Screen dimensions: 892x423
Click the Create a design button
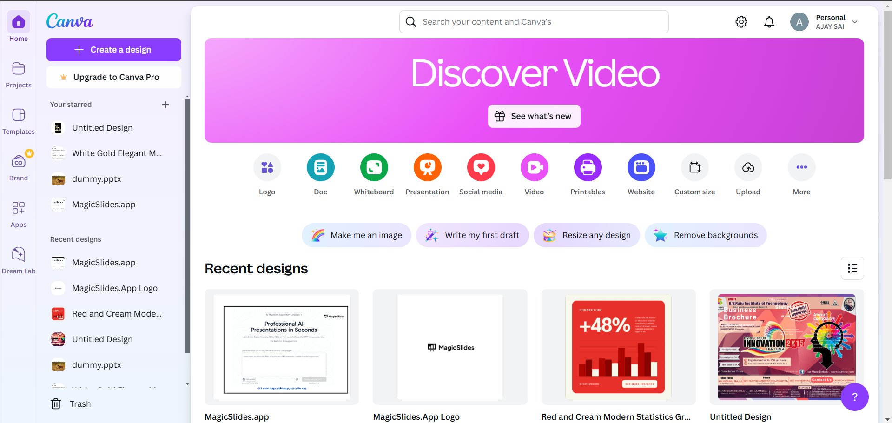click(x=114, y=50)
